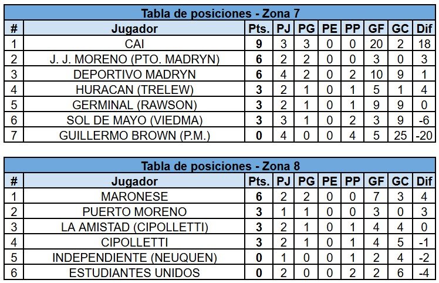Select CAI's bold 9 points cell
439x283 pixels.
tap(259, 43)
